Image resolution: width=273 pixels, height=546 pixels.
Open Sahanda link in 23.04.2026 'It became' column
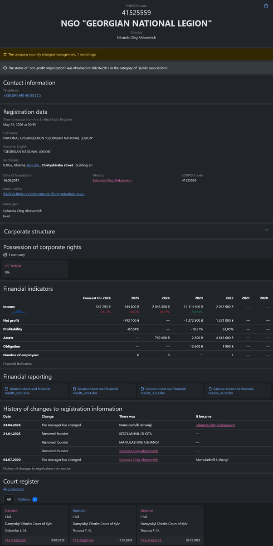click(x=215, y=425)
